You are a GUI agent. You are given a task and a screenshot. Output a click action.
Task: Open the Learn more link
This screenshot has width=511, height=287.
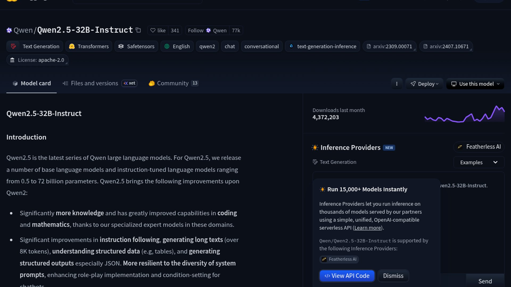click(368, 228)
